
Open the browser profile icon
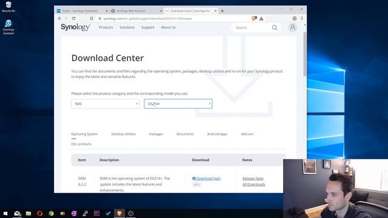pyautogui.click(x=295, y=19)
